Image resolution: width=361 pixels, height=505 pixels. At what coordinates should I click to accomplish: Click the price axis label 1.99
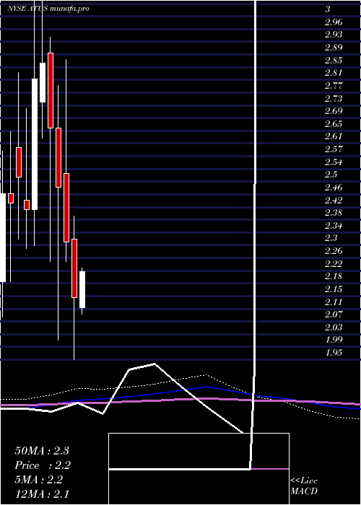point(334,340)
